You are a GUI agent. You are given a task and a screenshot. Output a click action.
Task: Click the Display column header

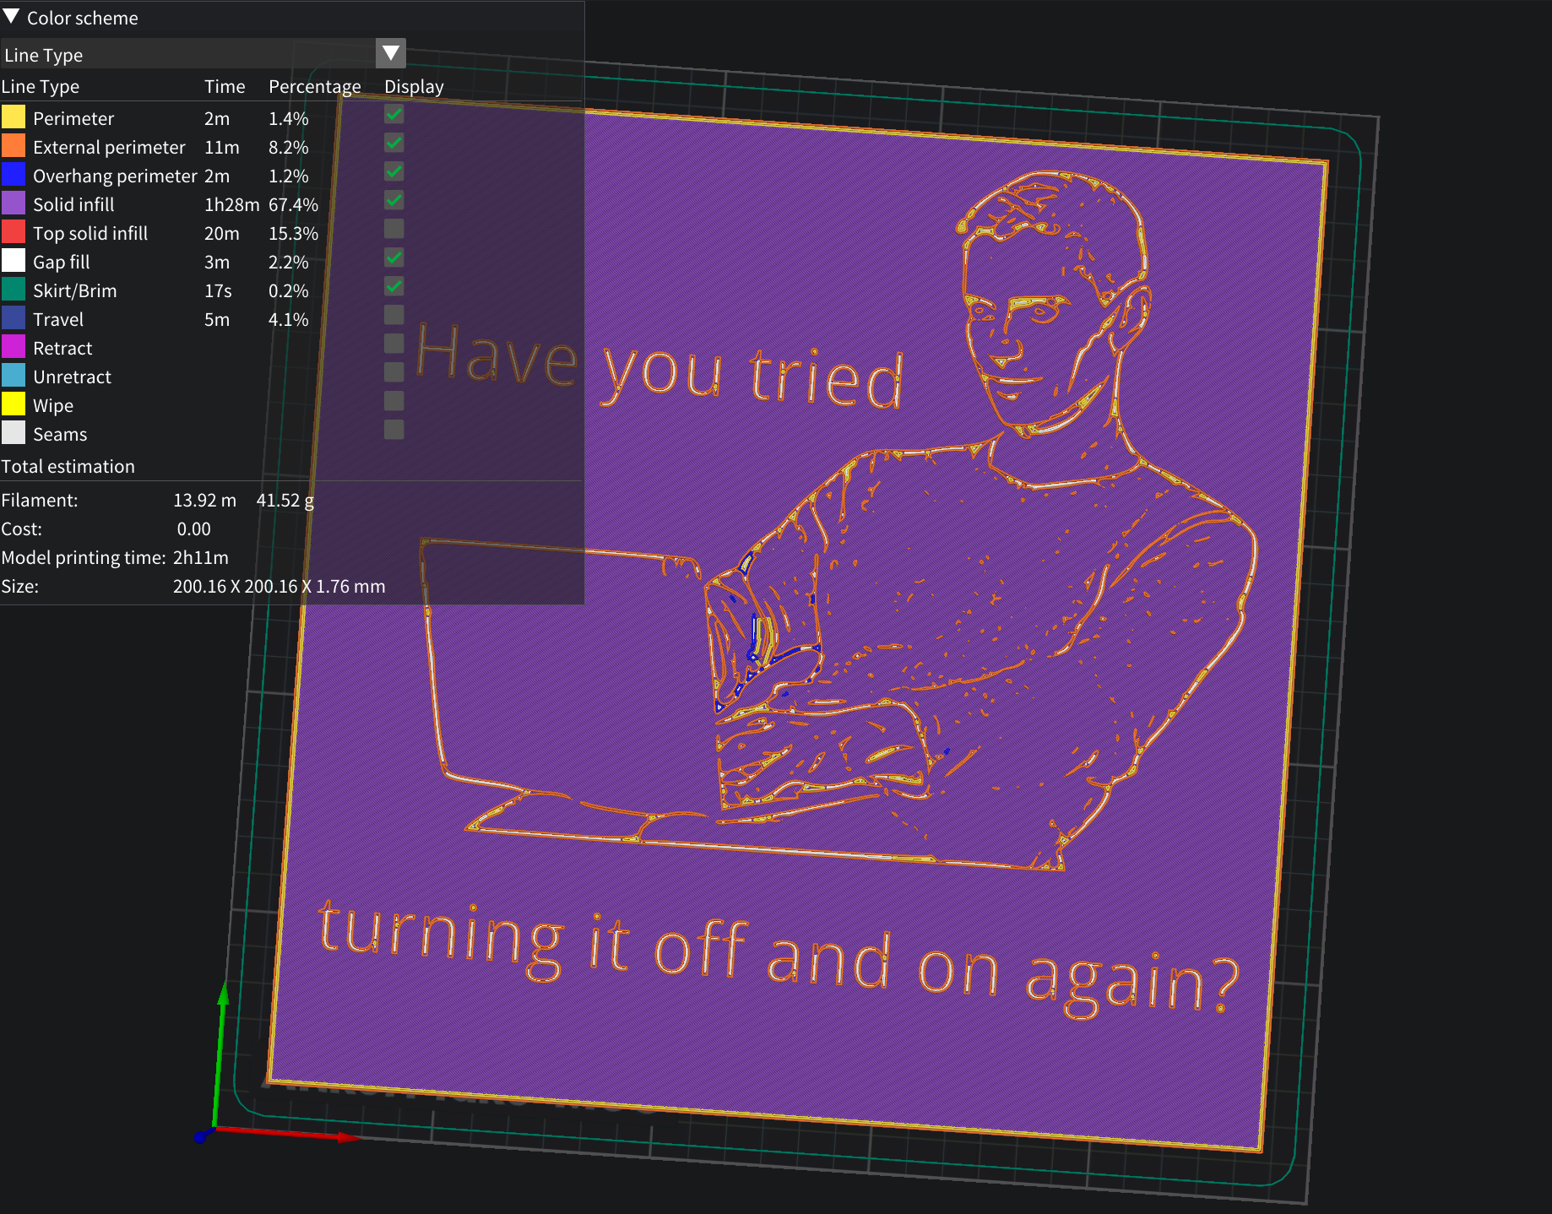tap(414, 87)
